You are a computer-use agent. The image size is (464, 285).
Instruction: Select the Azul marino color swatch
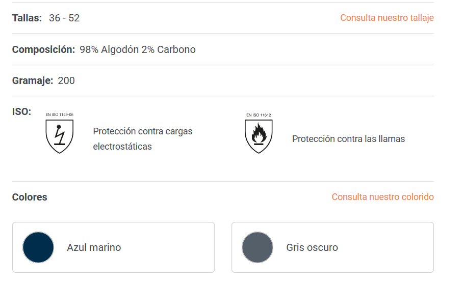(38, 247)
